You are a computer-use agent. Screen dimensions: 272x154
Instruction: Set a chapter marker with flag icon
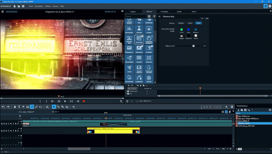[x=23, y=107]
